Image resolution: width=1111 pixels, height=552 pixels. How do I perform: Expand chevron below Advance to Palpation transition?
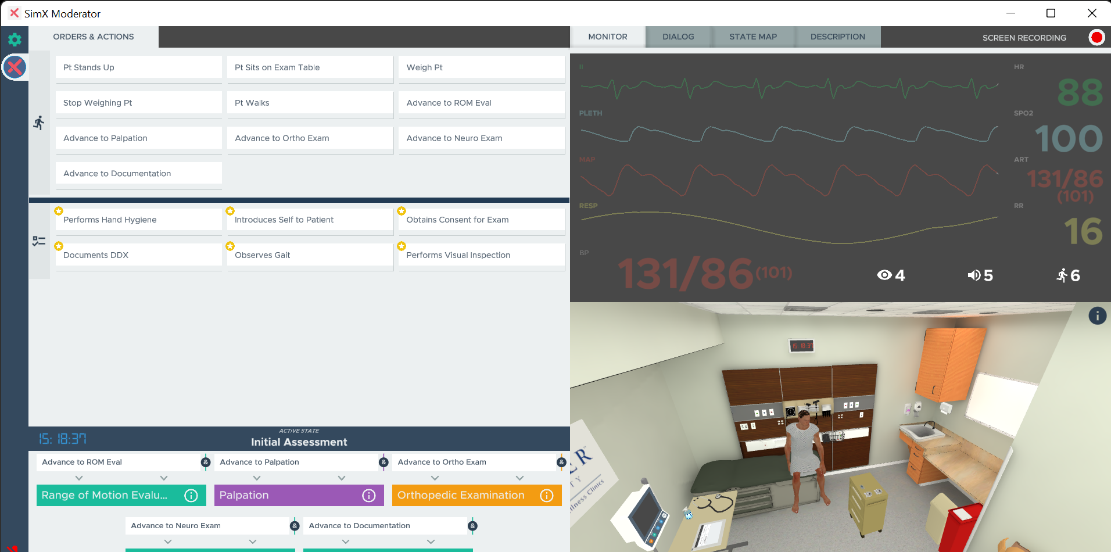pyautogui.click(x=257, y=478)
